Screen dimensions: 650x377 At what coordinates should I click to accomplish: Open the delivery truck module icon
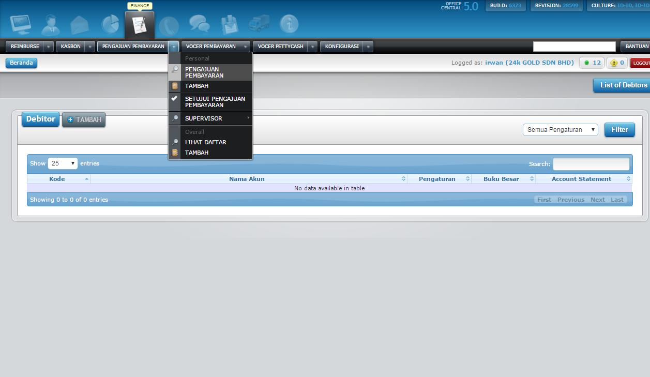pyautogui.click(x=259, y=24)
